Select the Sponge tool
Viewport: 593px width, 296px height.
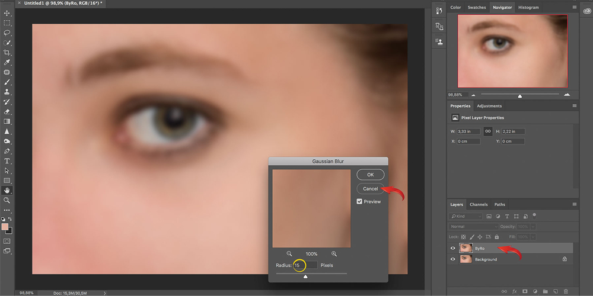click(7, 141)
